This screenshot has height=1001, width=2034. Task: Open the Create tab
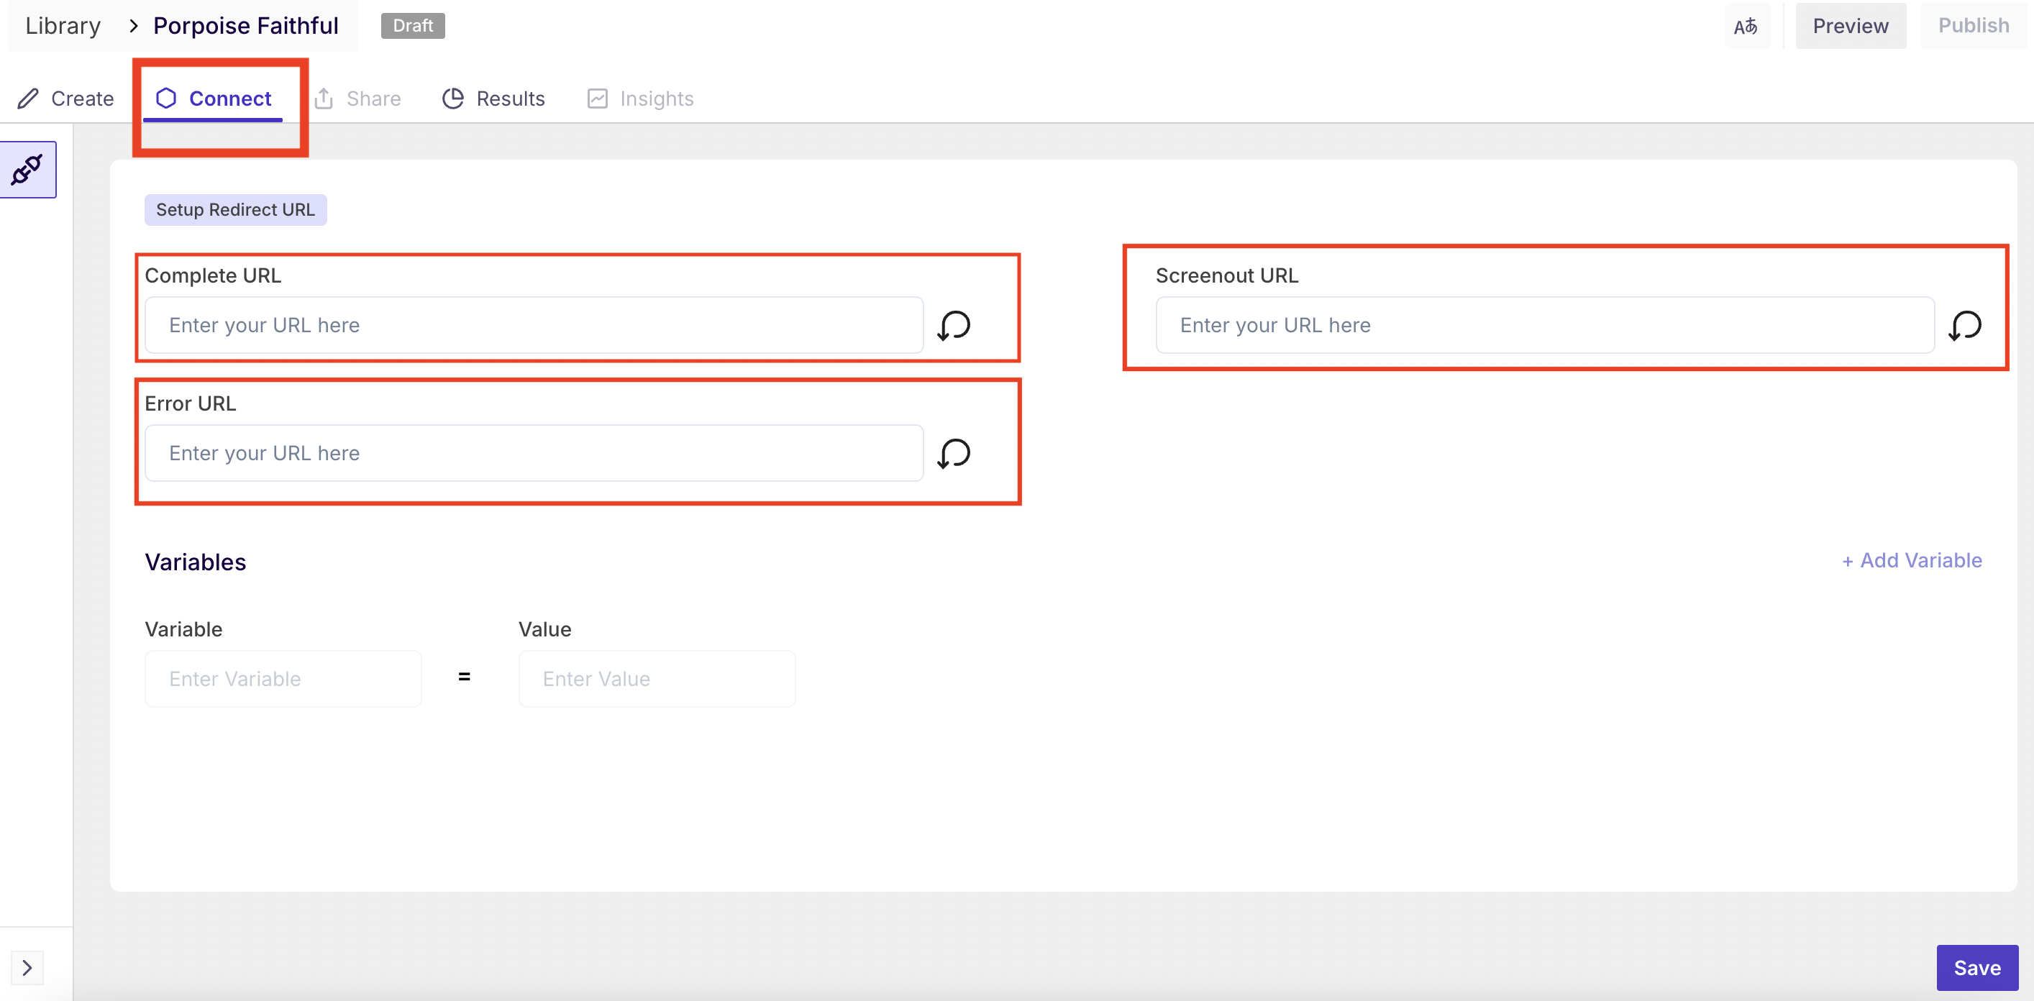[66, 99]
